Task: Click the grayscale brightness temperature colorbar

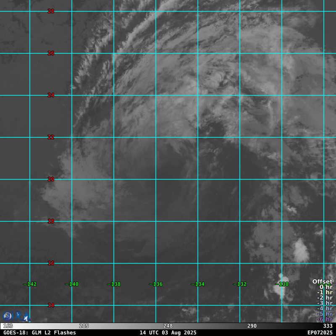Action: tap(168, 326)
